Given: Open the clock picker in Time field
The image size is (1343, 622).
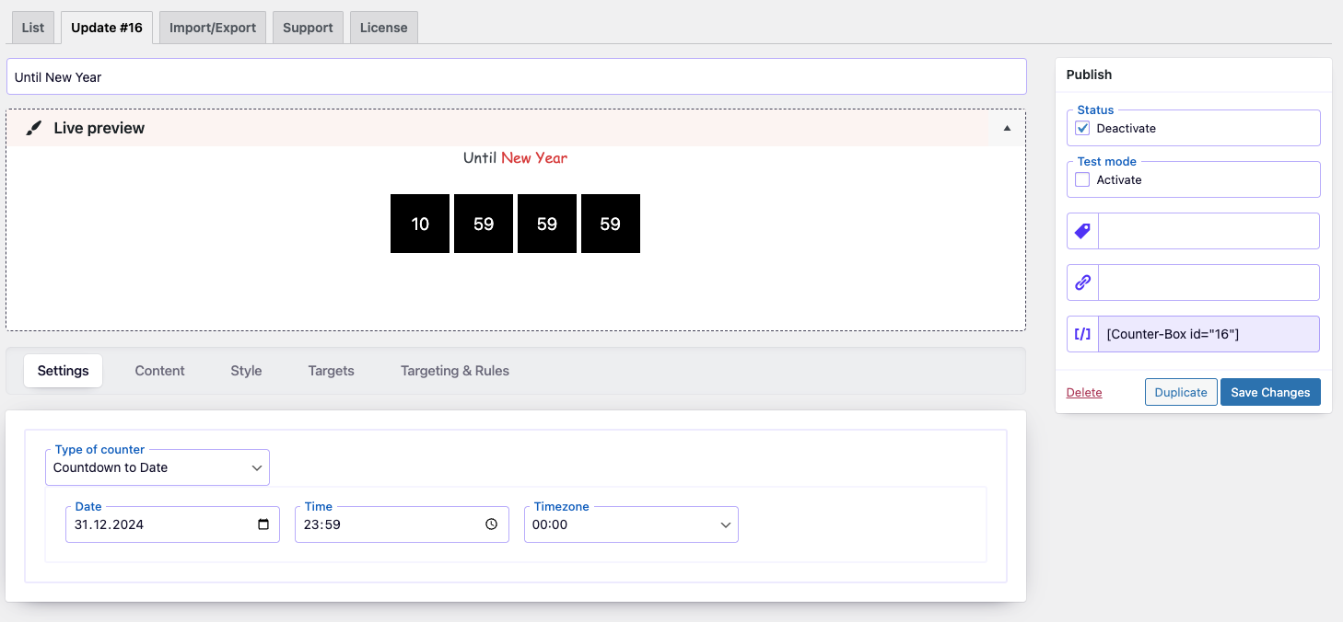Looking at the screenshot, I should 492,524.
